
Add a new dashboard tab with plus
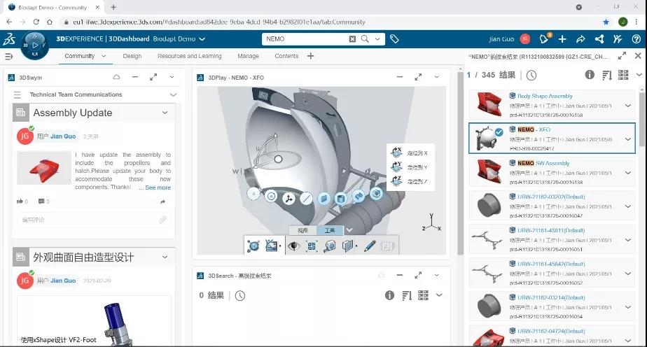pos(311,56)
